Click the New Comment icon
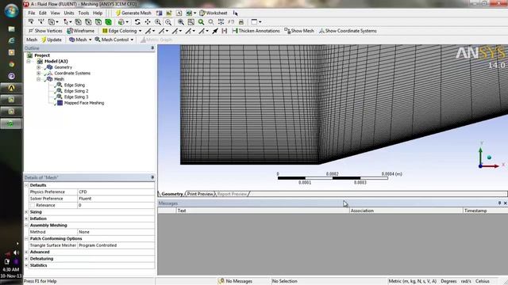 pos(179,13)
